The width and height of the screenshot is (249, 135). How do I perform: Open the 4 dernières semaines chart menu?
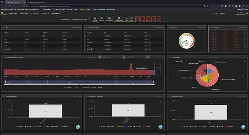pyautogui.click(x=161, y=102)
